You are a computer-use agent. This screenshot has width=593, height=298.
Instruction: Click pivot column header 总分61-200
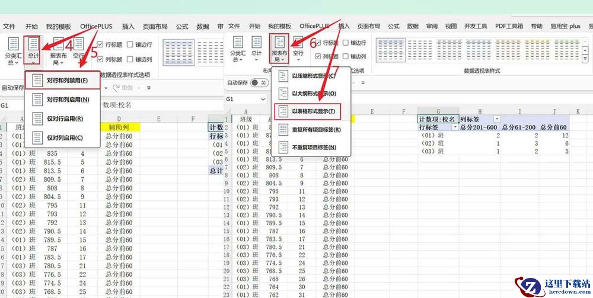tap(518, 127)
